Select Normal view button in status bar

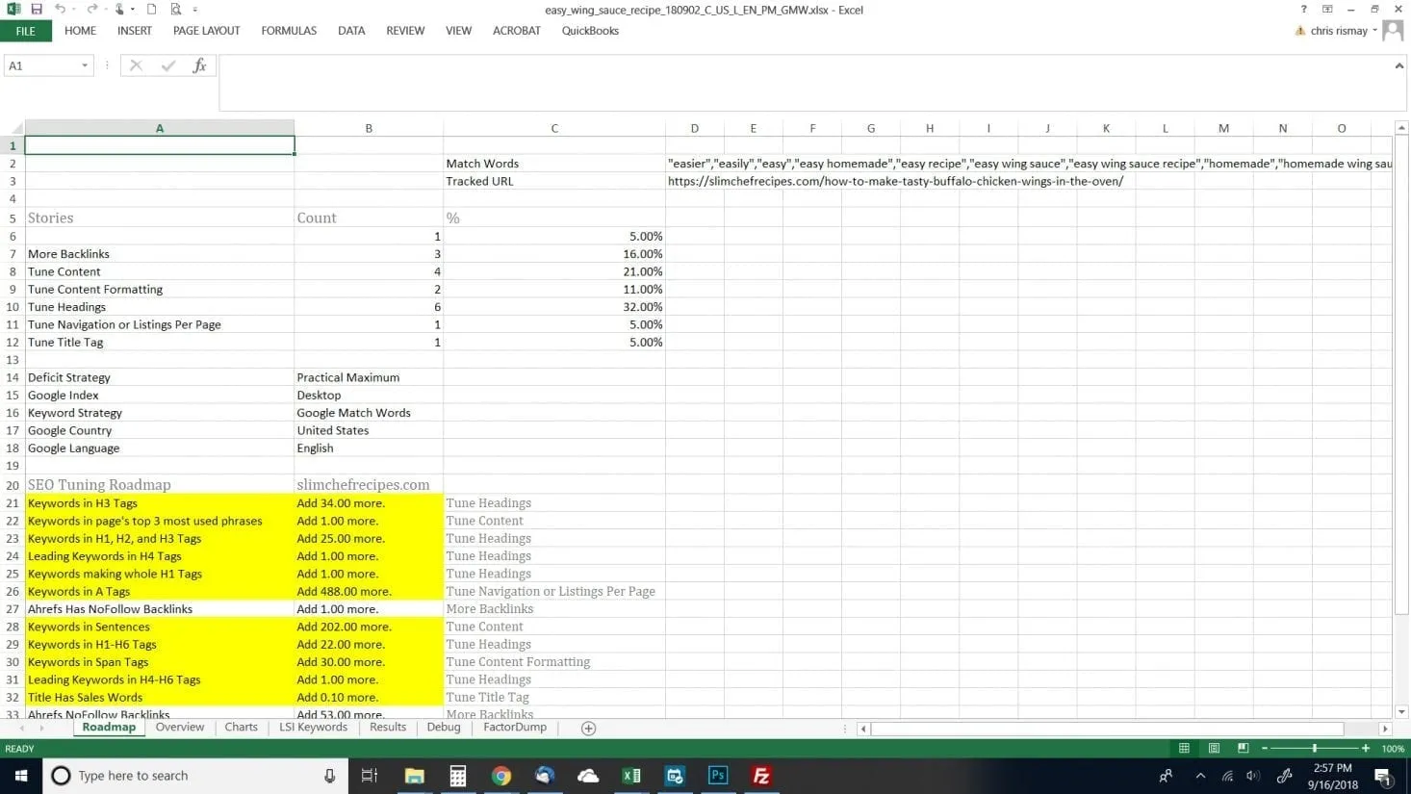pyautogui.click(x=1184, y=749)
